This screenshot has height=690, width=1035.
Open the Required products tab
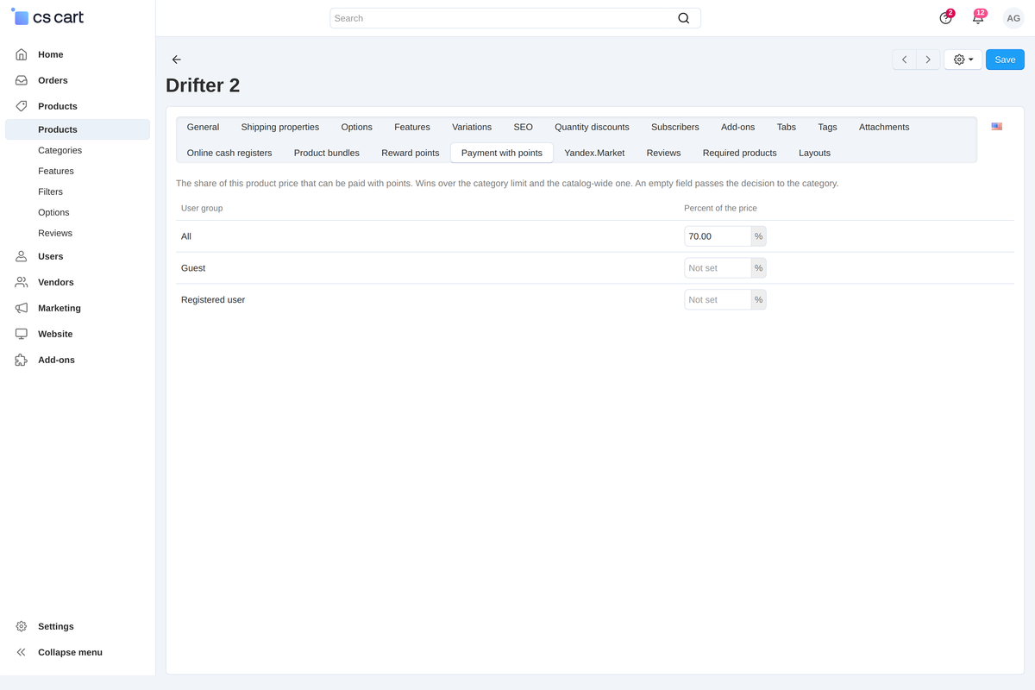(740, 153)
